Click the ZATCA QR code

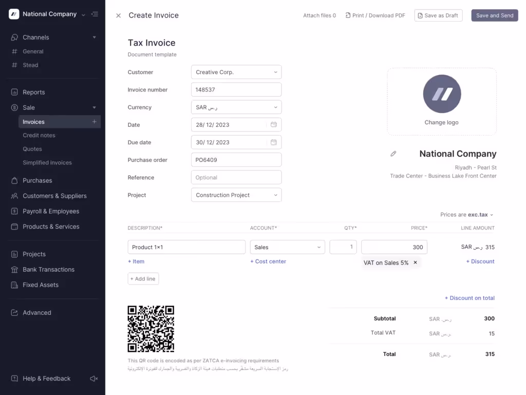tap(151, 329)
